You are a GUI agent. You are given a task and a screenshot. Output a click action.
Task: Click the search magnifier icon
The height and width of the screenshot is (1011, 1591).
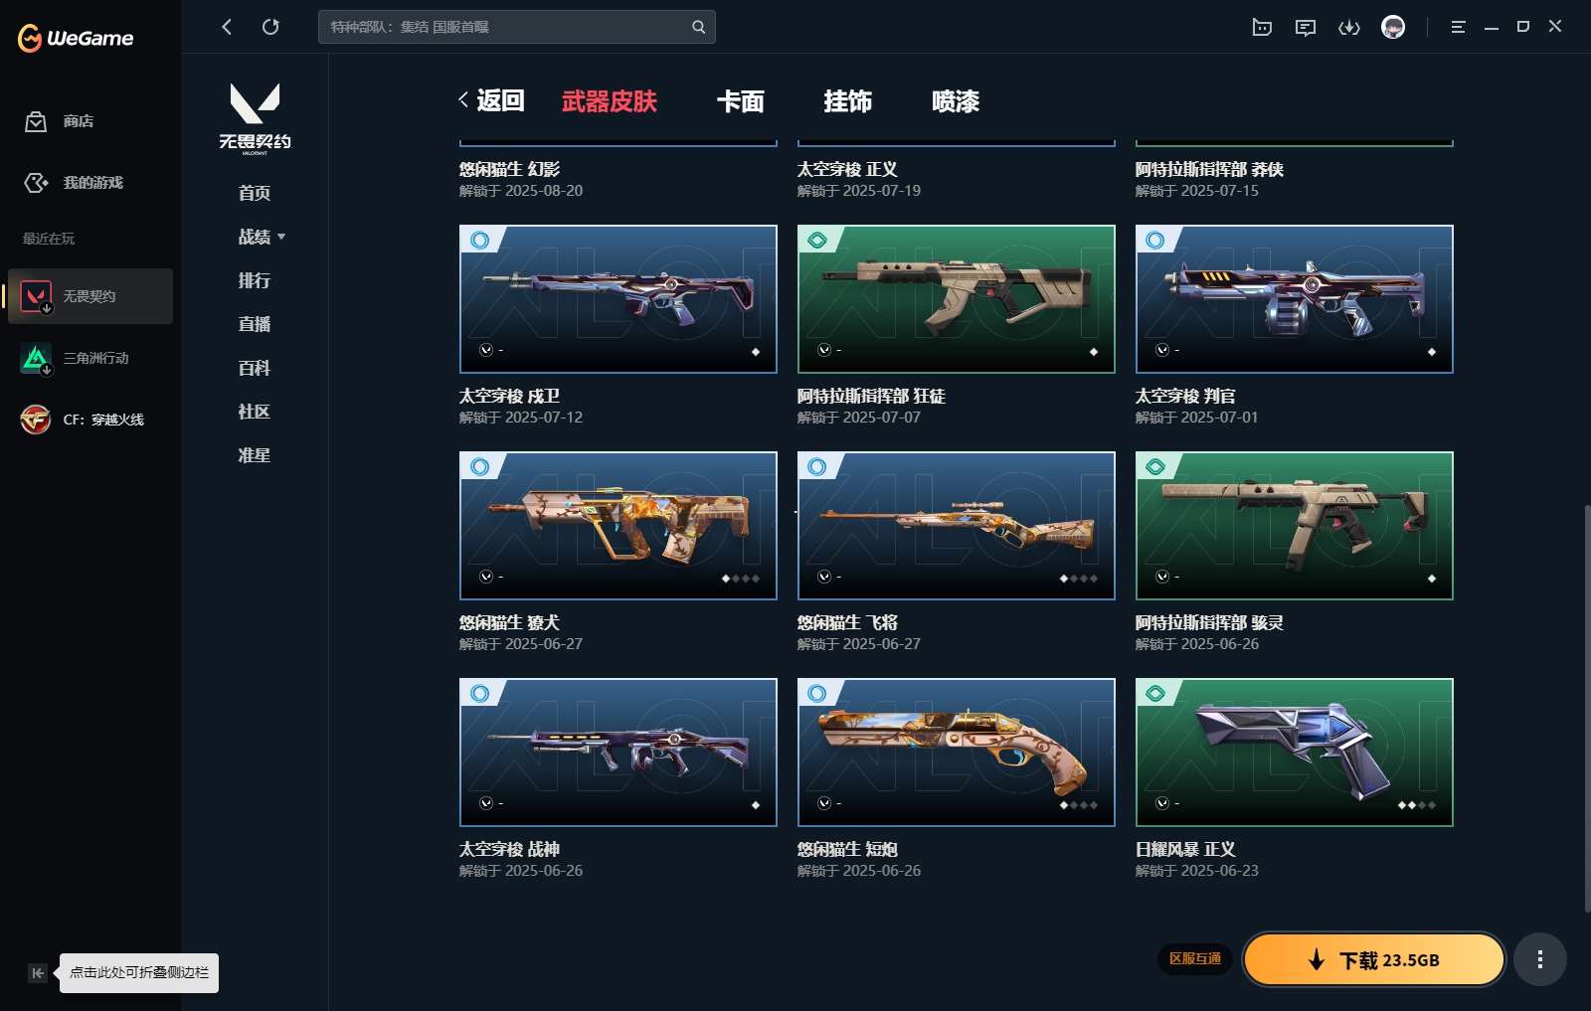click(698, 27)
